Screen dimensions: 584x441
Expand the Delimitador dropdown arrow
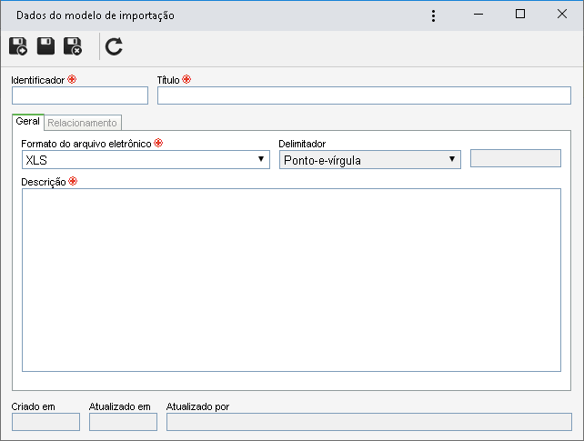[x=452, y=159]
